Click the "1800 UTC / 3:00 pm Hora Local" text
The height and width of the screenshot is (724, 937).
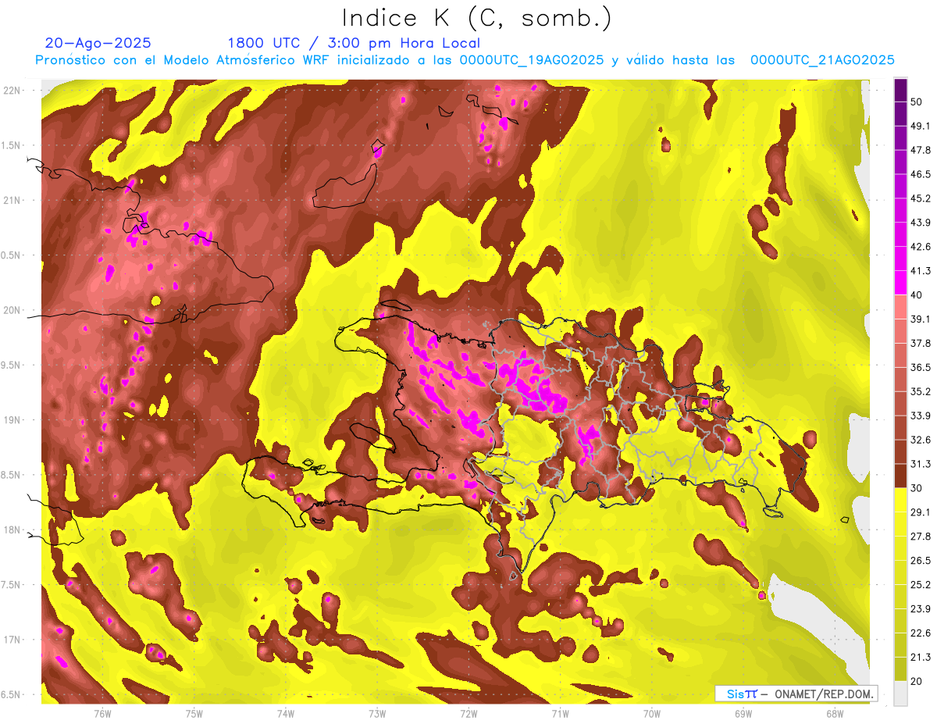click(354, 43)
